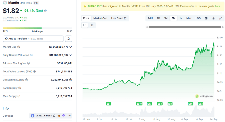Select 1M time range
The width and height of the screenshot is (225, 122).
[166, 18]
